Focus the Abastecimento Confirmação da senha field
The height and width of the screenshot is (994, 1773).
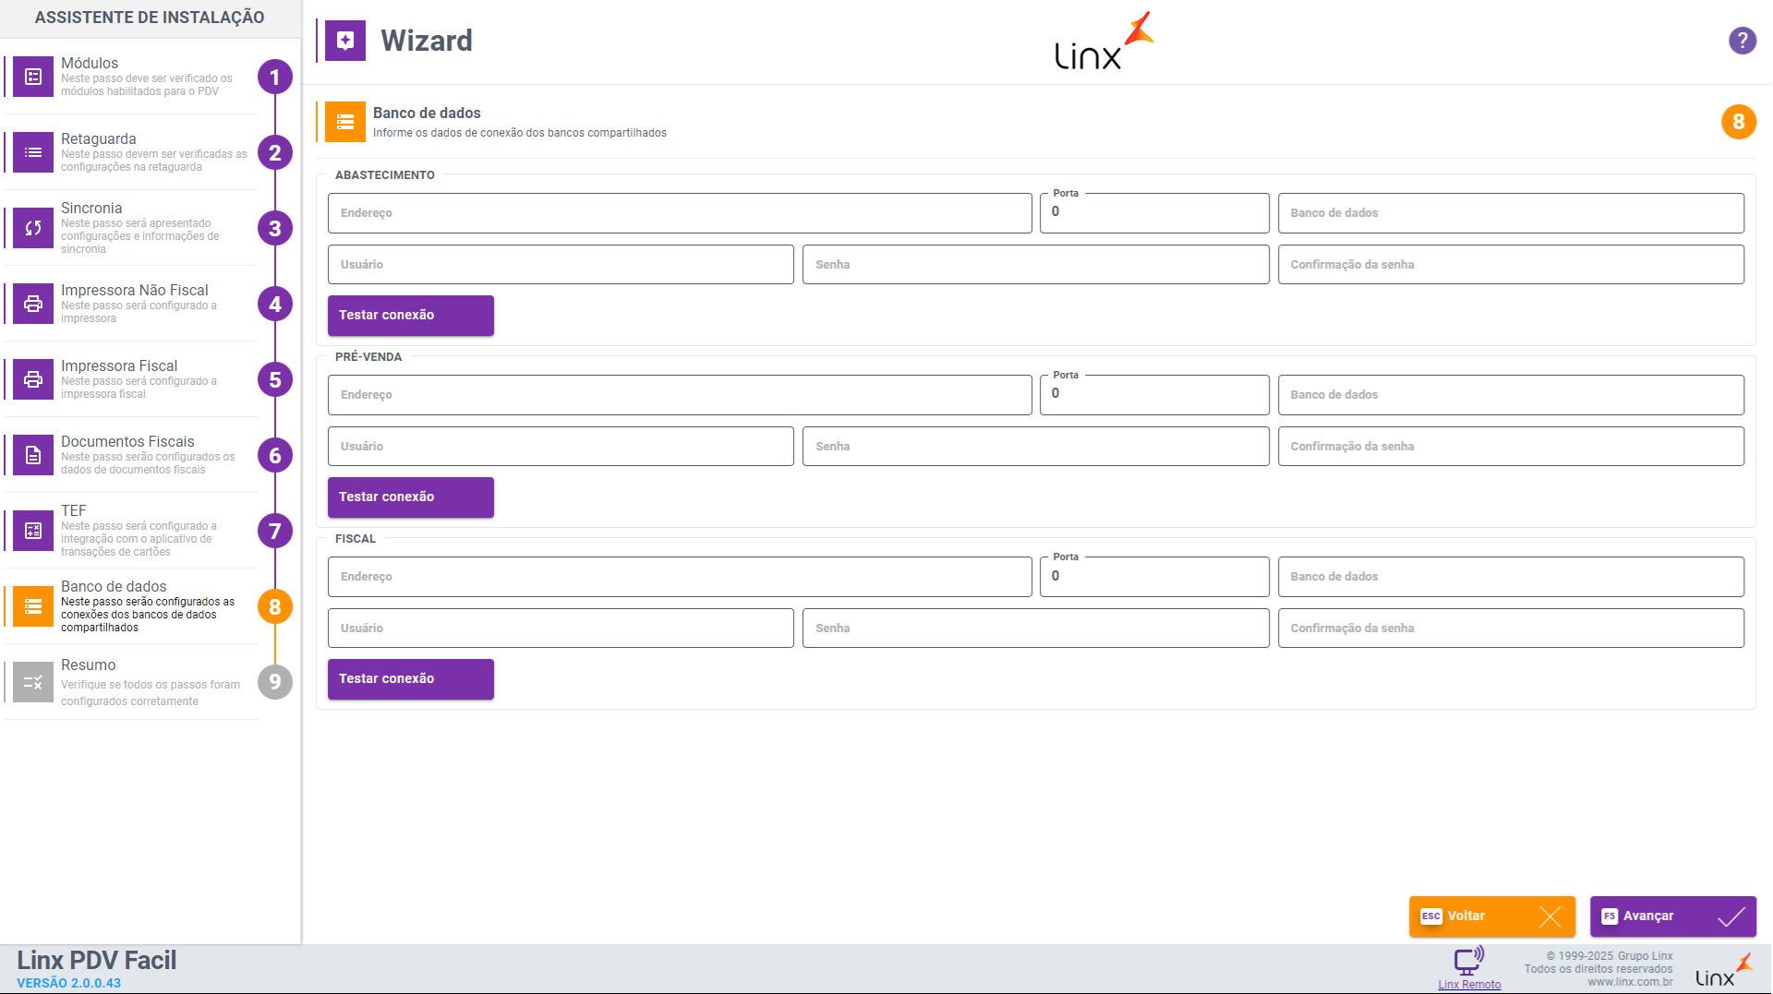1511,265
